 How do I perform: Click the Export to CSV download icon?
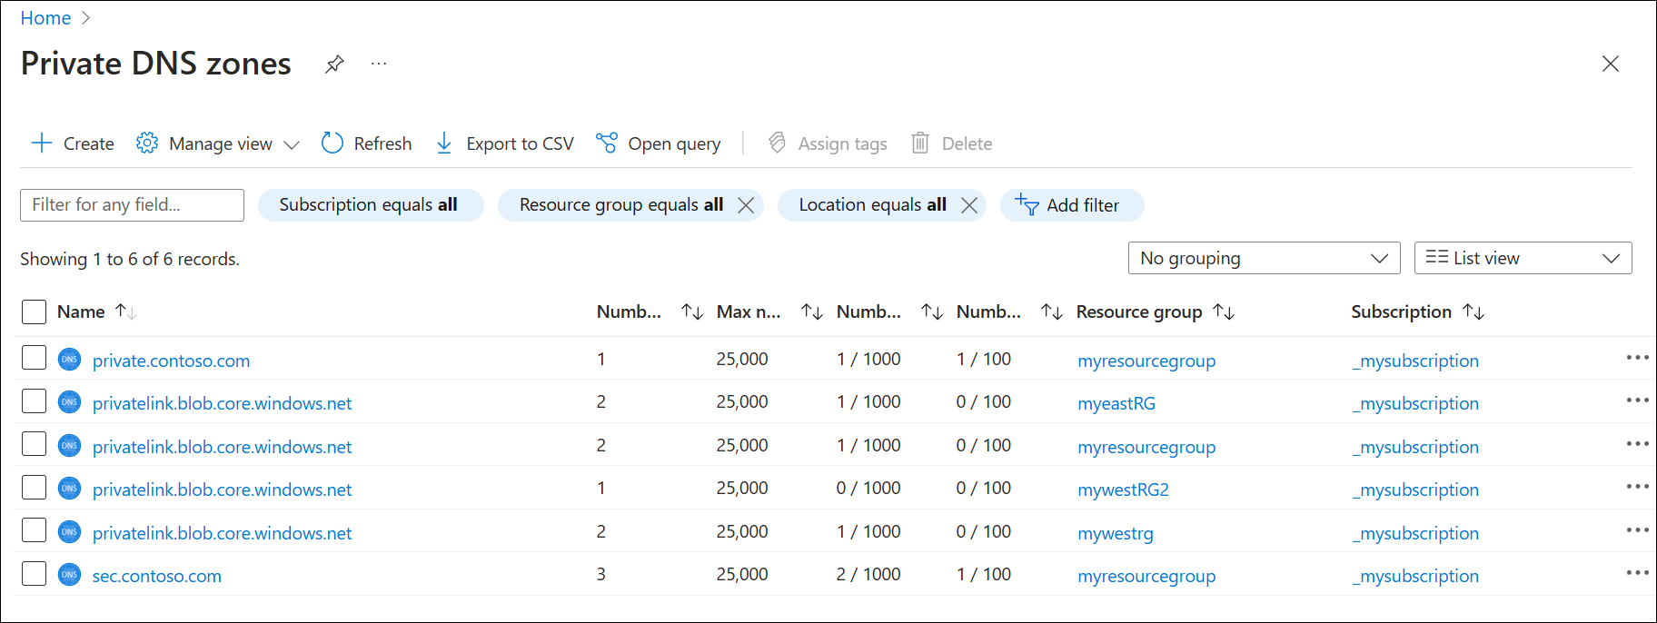(x=444, y=143)
